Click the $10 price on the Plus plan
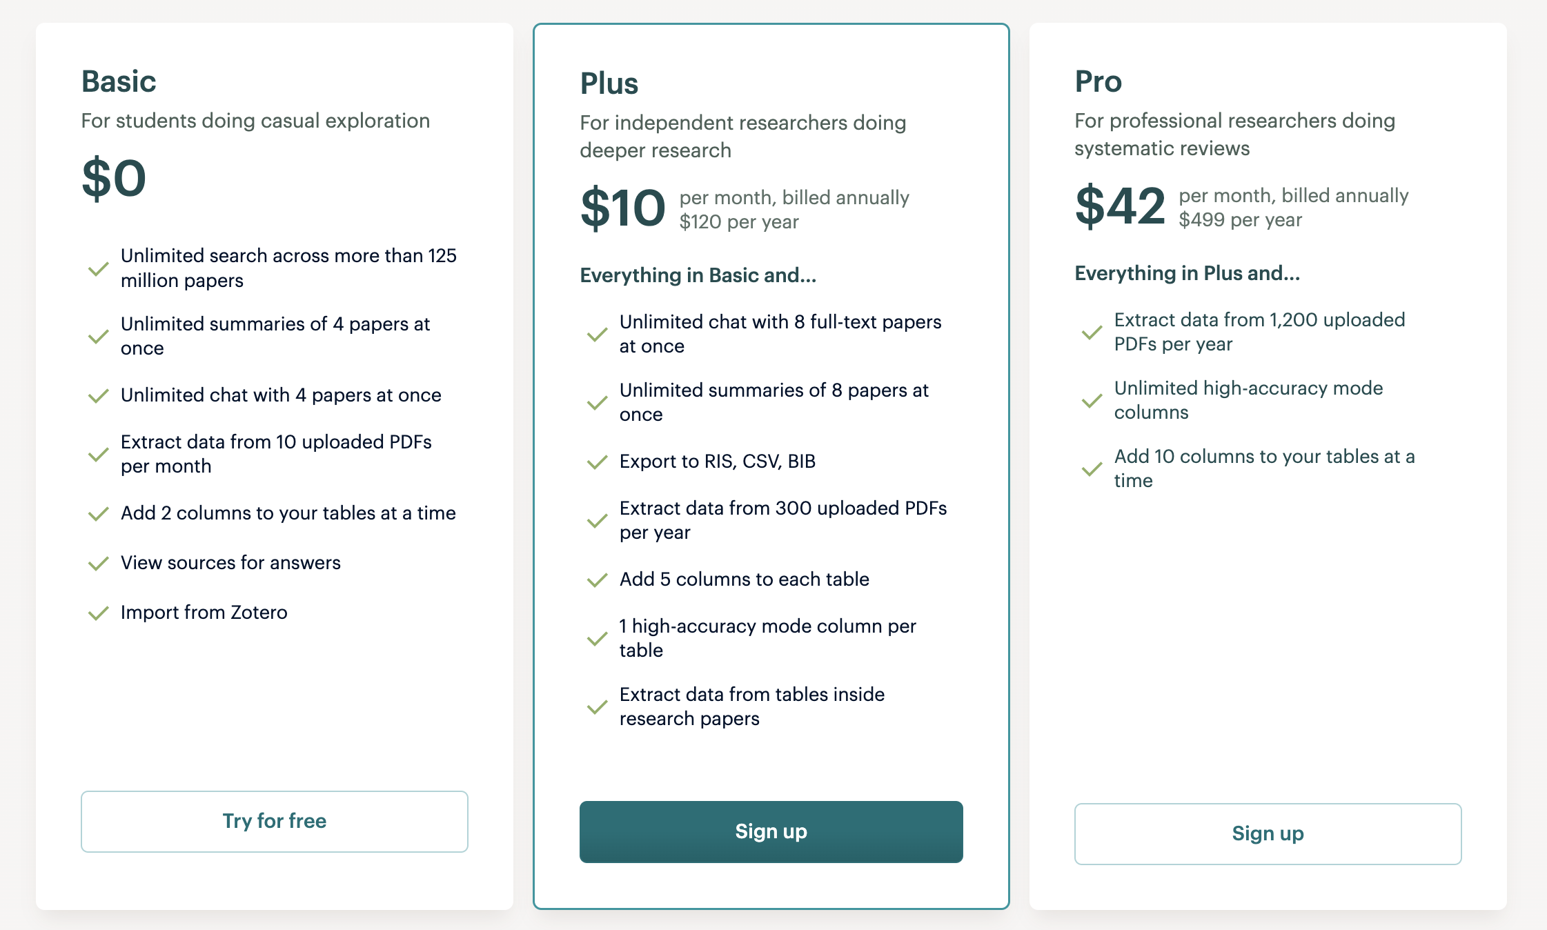 click(623, 206)
